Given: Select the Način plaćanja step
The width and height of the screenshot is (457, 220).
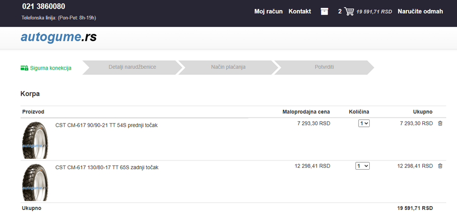Looking at the screenshot, I should [x=228, y=67].
